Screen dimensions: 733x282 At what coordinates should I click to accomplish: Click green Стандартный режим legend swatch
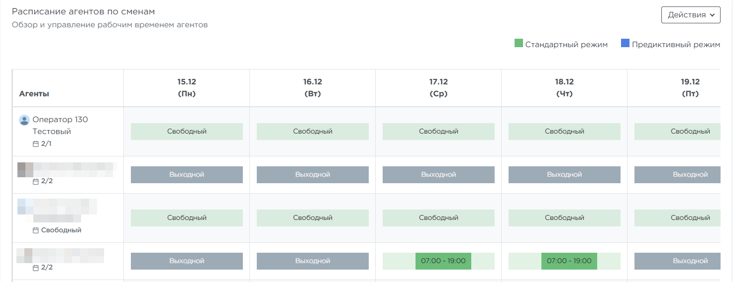click(519, 44)
